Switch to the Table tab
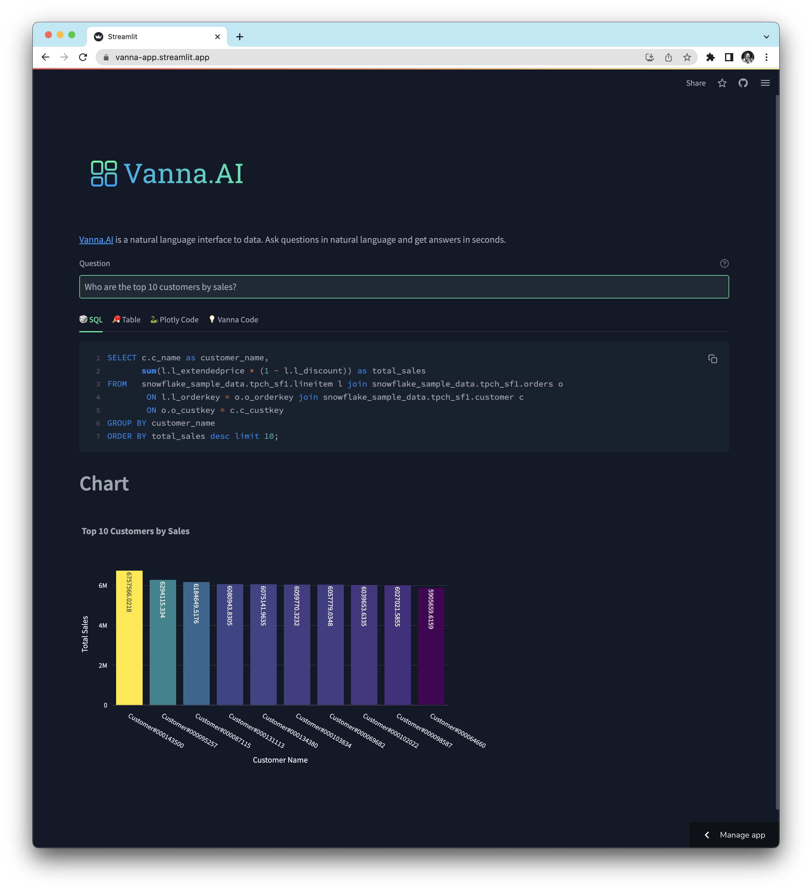The image size is (812, 891). click(126, 319)
